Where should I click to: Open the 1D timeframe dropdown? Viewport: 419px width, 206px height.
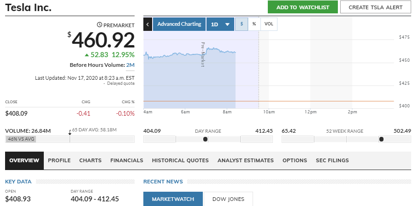[x=220, y=24]
